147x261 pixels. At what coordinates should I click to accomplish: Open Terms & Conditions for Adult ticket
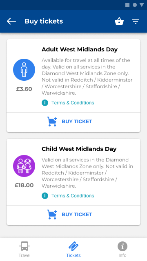point(73,103)
